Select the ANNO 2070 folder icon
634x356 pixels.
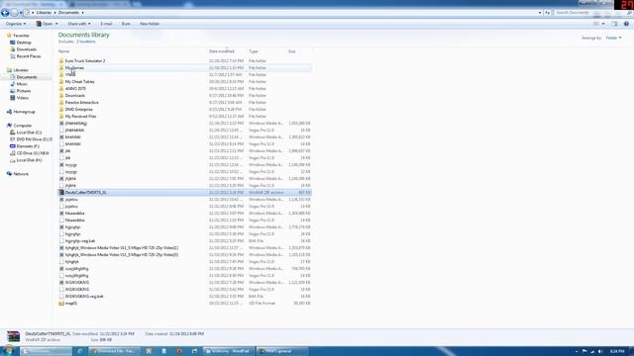point(61,89)
